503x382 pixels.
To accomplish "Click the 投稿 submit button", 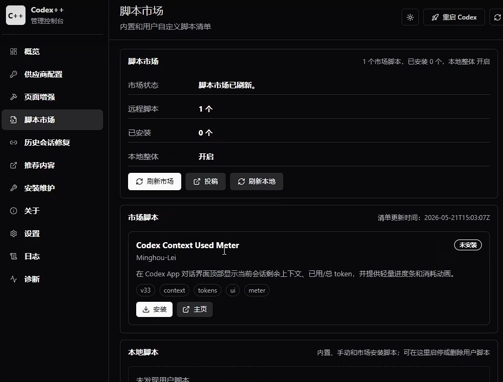I will pos(206,182).
